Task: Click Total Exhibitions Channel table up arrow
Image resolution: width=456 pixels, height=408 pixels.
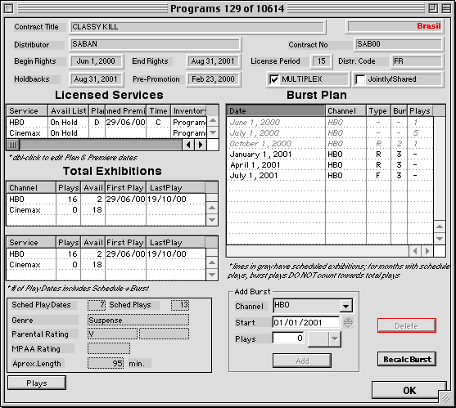Action: 212,208
